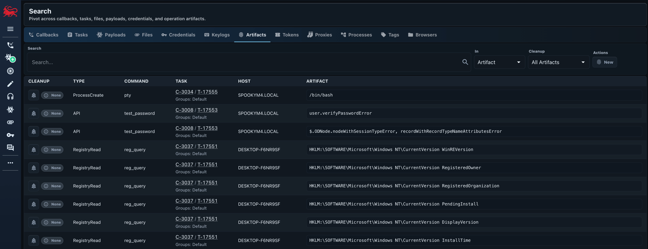Click the paperclip files icon in sidebar
This screenshot has width=648, height=249.
pos(10,122)
